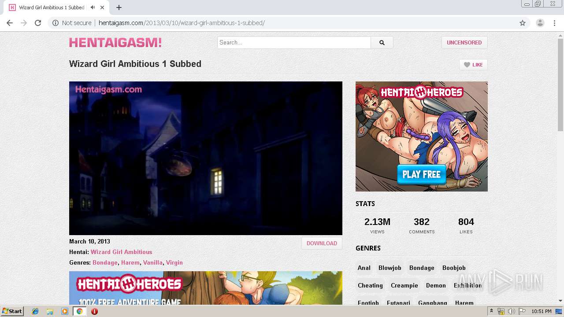Reload the current page
The image size is (564, 317).
[38, 23]
